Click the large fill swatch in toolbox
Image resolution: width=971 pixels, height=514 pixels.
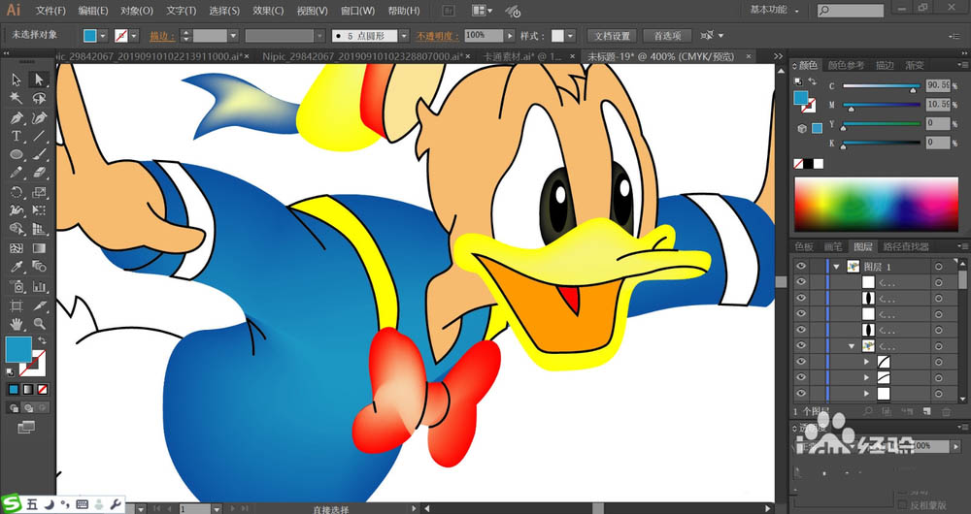pos(18,349)
